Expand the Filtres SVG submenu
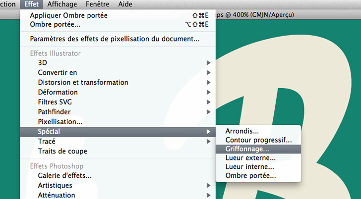361x199 pixels. [x=118, y=102]
